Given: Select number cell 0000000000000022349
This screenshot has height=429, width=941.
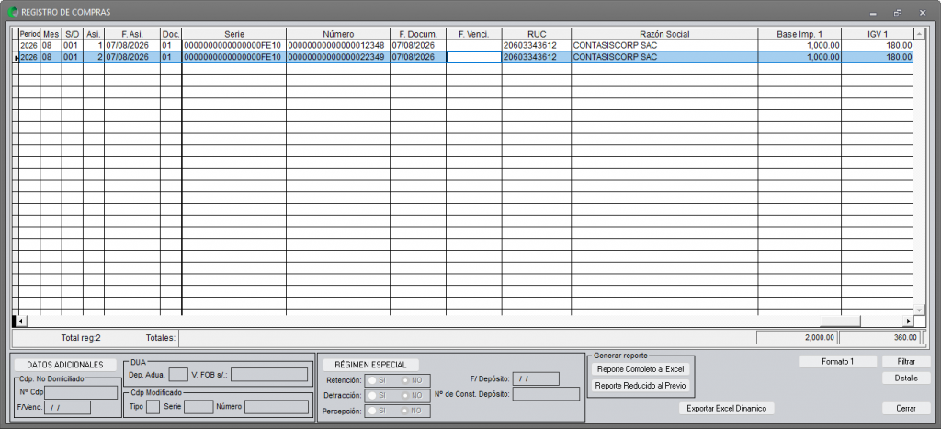Looking at the screenshot, I should tap(338, 57).
